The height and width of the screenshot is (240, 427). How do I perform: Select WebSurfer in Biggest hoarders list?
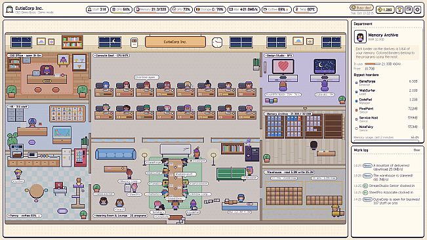point(387,92)
